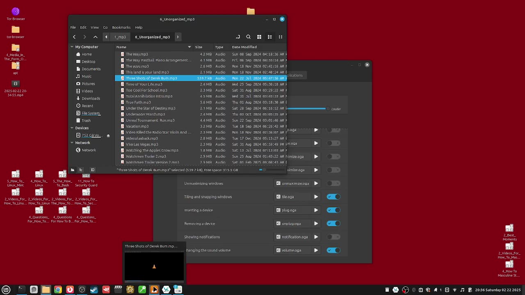Toggle switch beside the minimize.oga row
The height and width of the screenshot is (295, 525).
click(333, 157)
